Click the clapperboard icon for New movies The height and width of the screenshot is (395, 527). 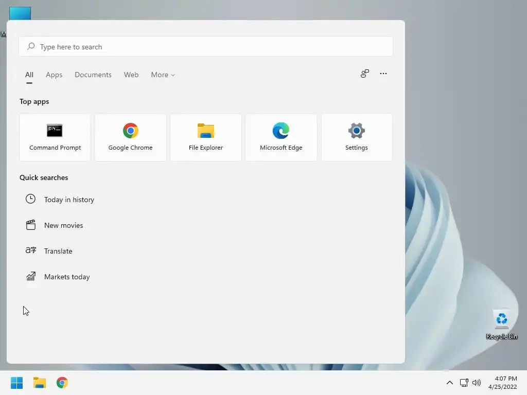[x=30, y=225]
